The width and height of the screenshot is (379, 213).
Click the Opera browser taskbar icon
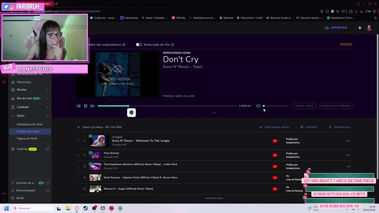(x=77, y=208)
